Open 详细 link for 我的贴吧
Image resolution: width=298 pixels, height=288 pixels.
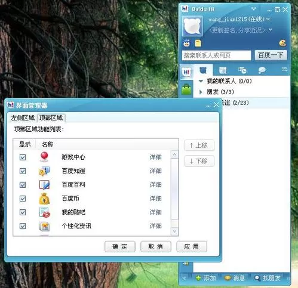(x=156, y=212)
